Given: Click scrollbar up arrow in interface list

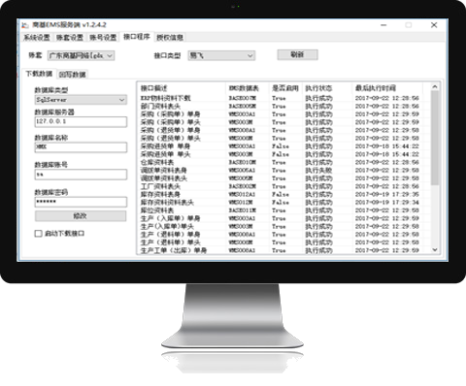Looking at the screenshot, I should 435,86.
